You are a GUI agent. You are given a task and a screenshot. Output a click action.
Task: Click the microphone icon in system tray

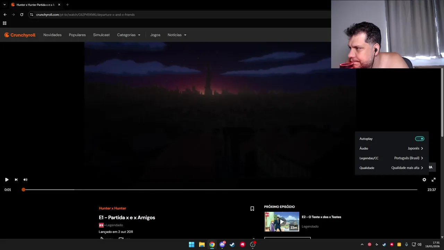point(406,244)
